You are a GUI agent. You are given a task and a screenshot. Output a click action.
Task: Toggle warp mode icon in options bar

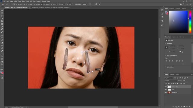[90, 4]
